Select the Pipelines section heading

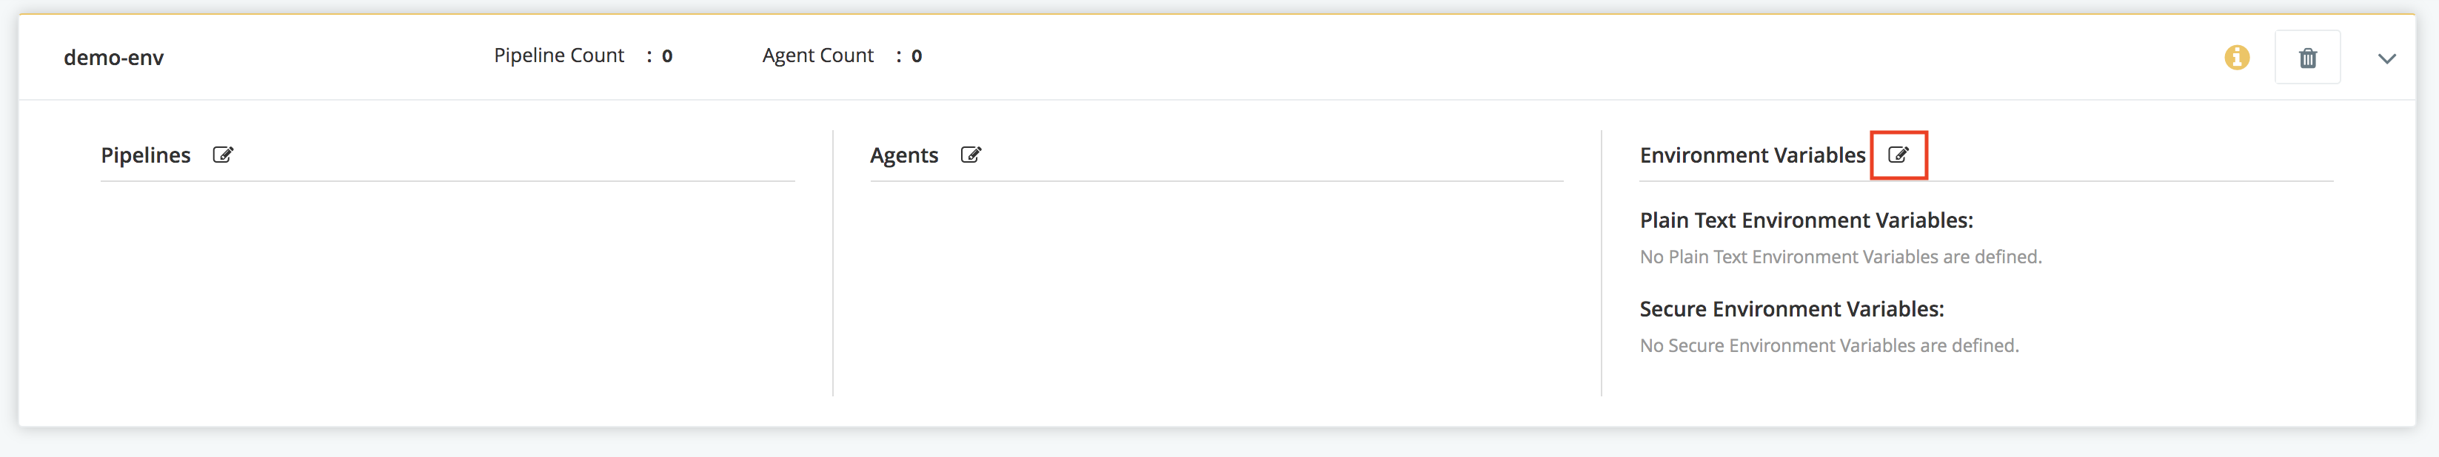tap(146, 155)
